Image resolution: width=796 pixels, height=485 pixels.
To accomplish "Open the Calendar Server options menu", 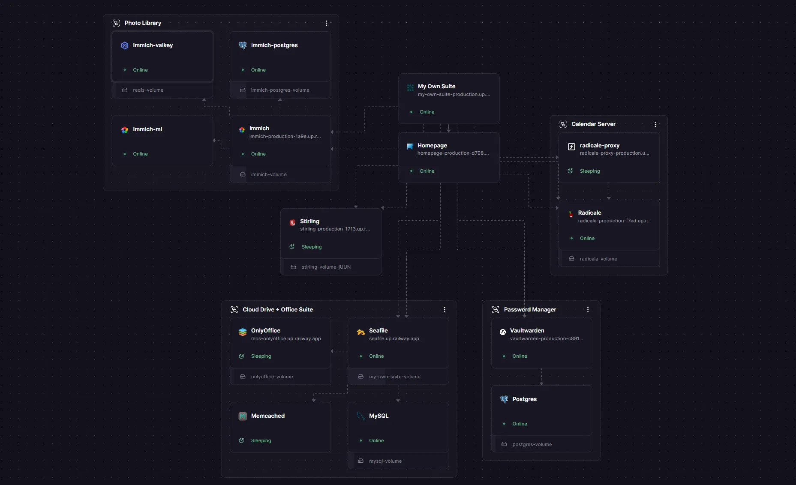I will (x=655, y=124).
